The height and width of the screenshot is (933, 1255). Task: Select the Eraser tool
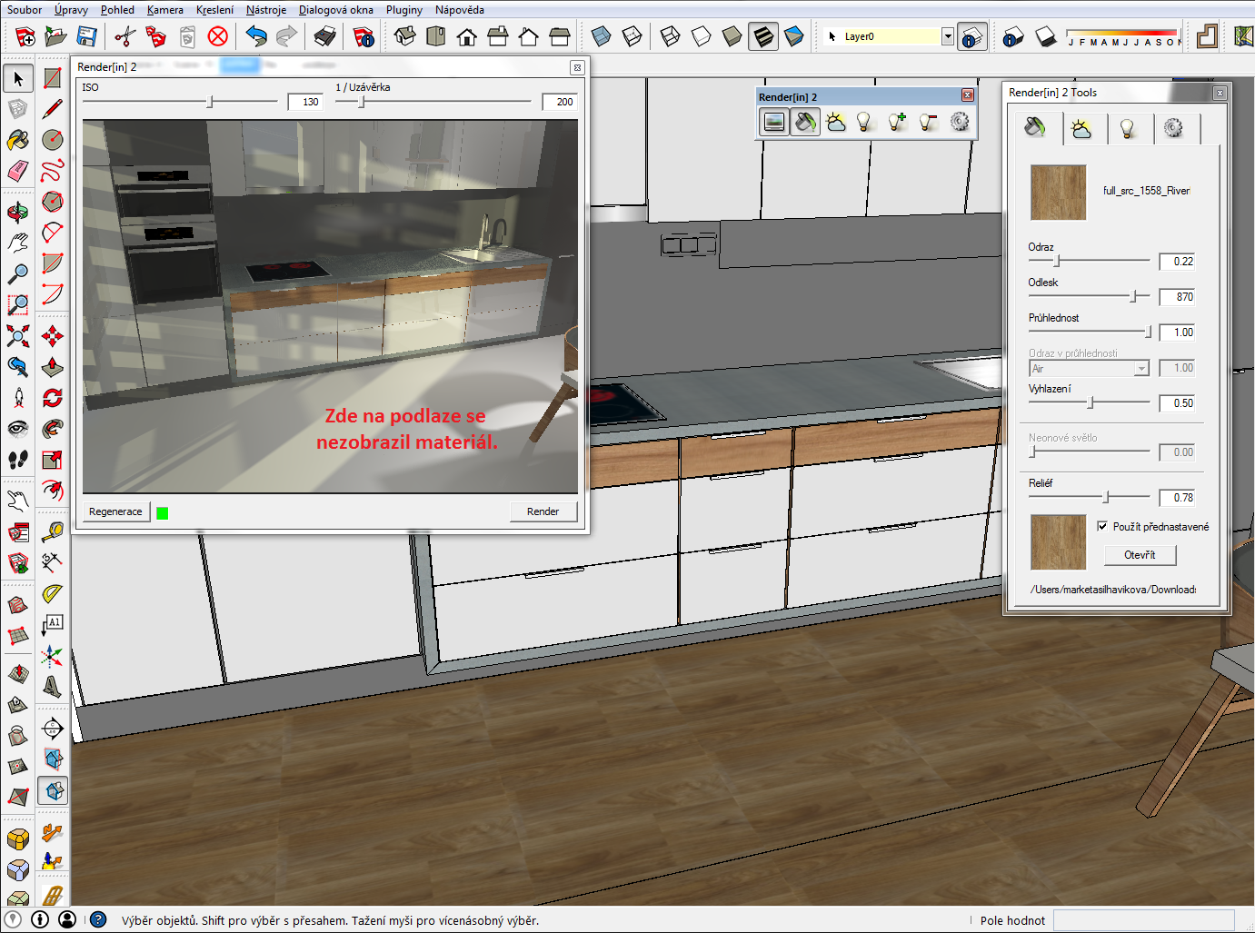(x=18, y=171)
